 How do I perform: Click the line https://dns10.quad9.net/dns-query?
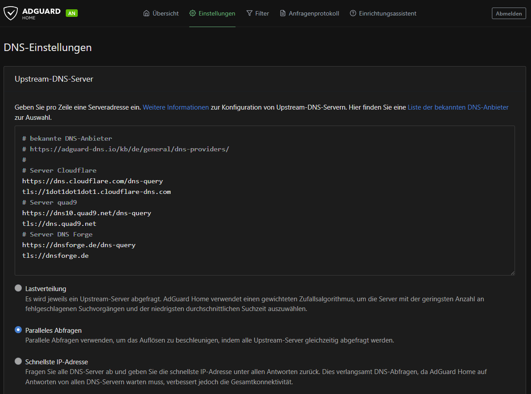[x=87, y=213]
